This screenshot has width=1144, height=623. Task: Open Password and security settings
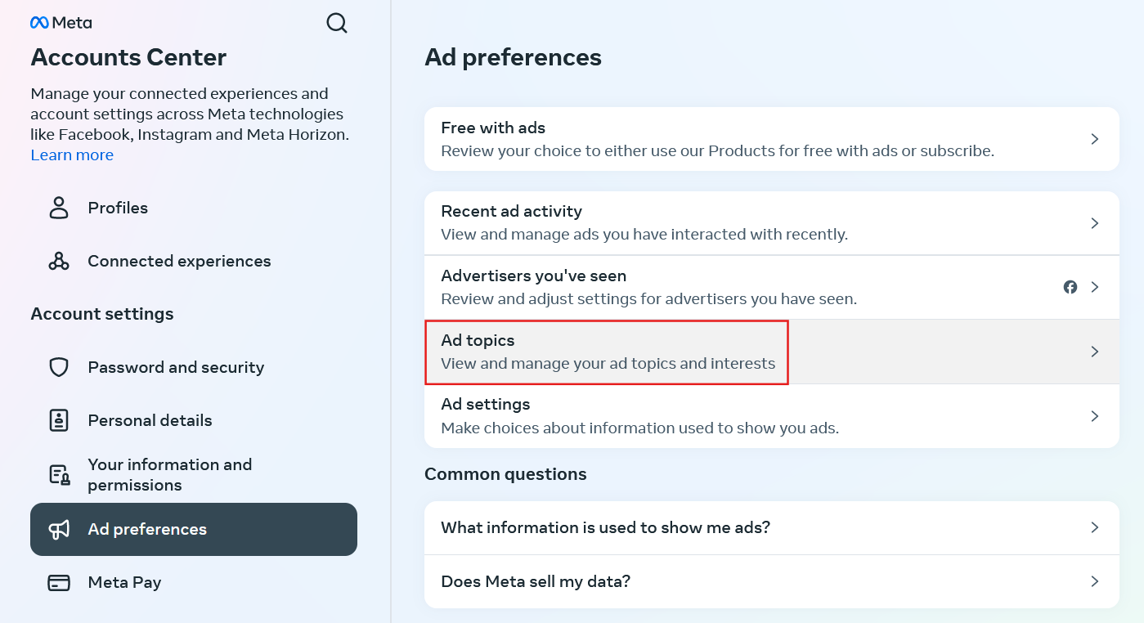pos(176,367)
